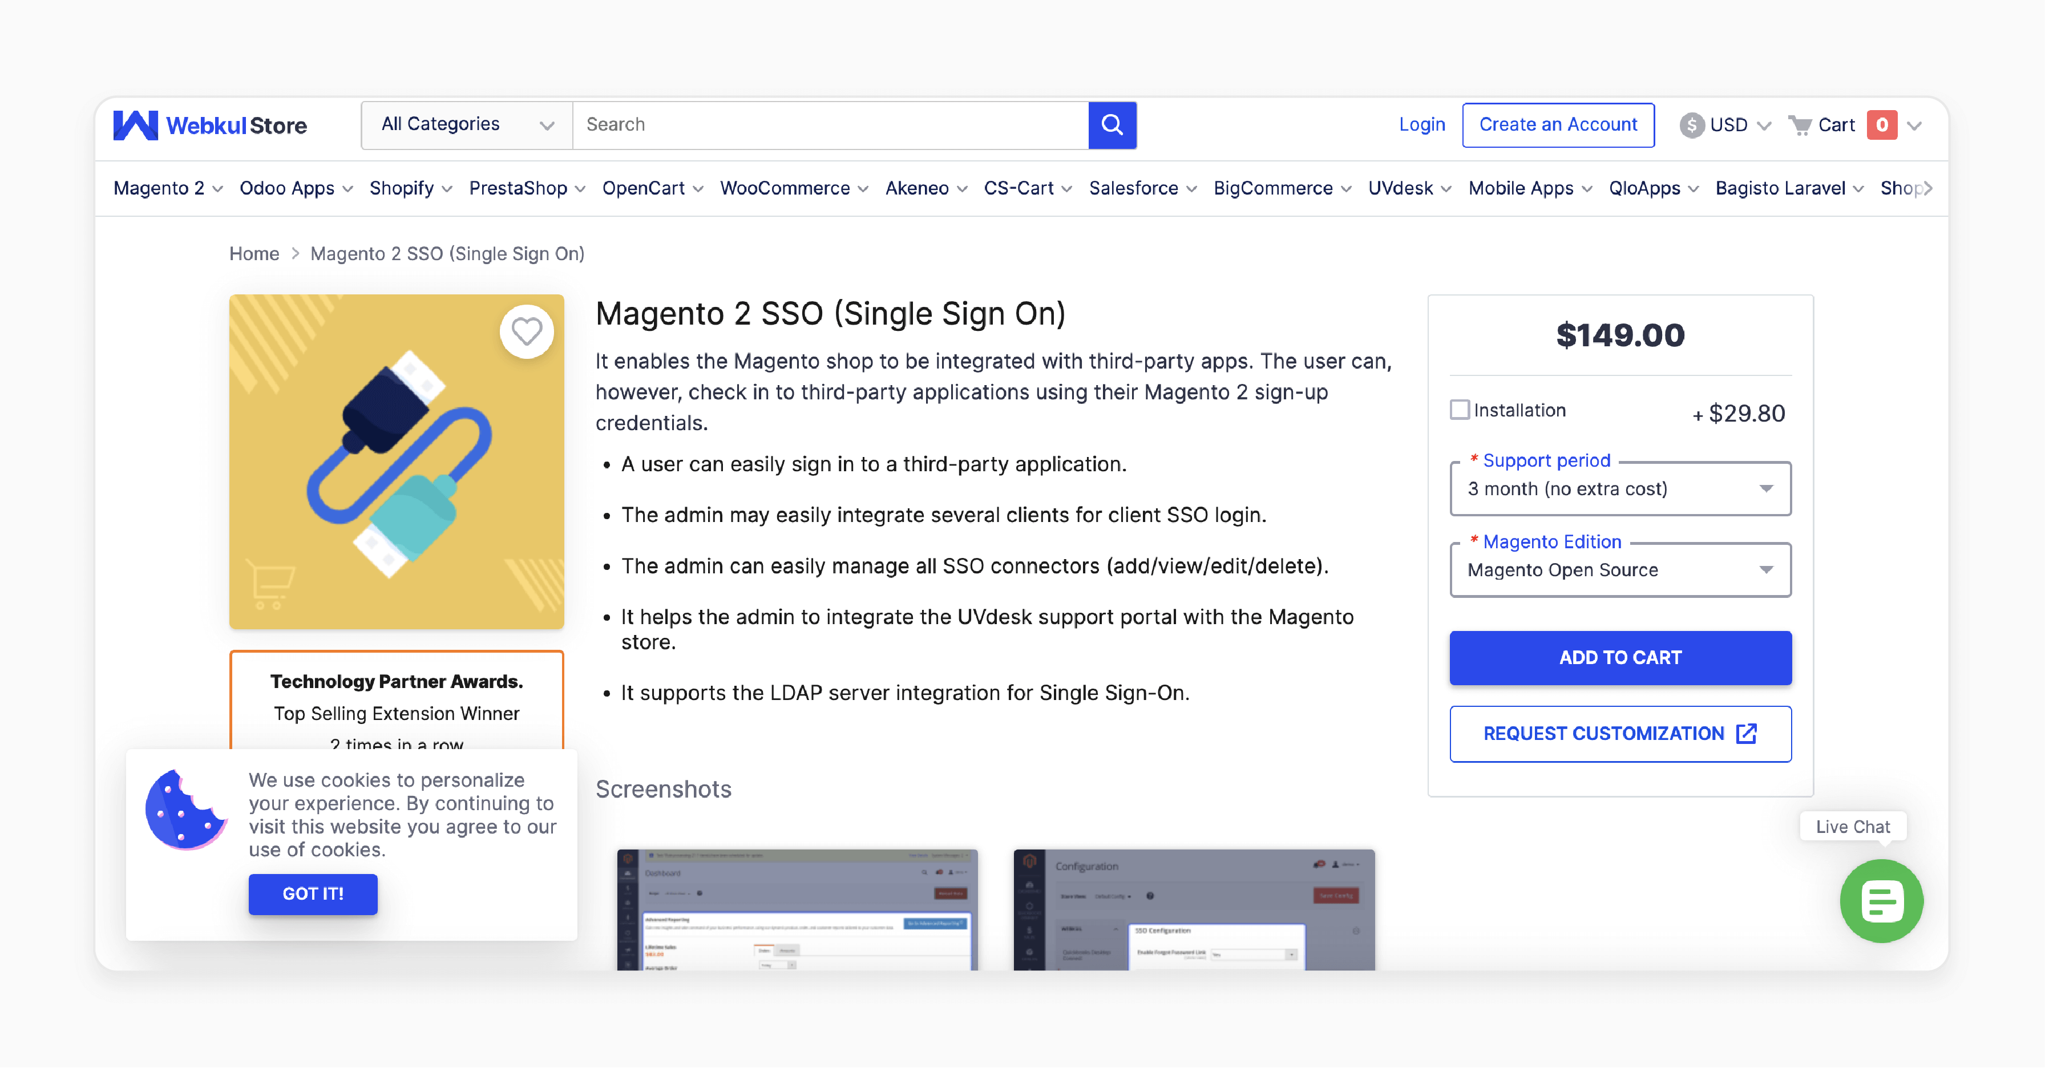Expand the Shopify menu

(410, 188)
